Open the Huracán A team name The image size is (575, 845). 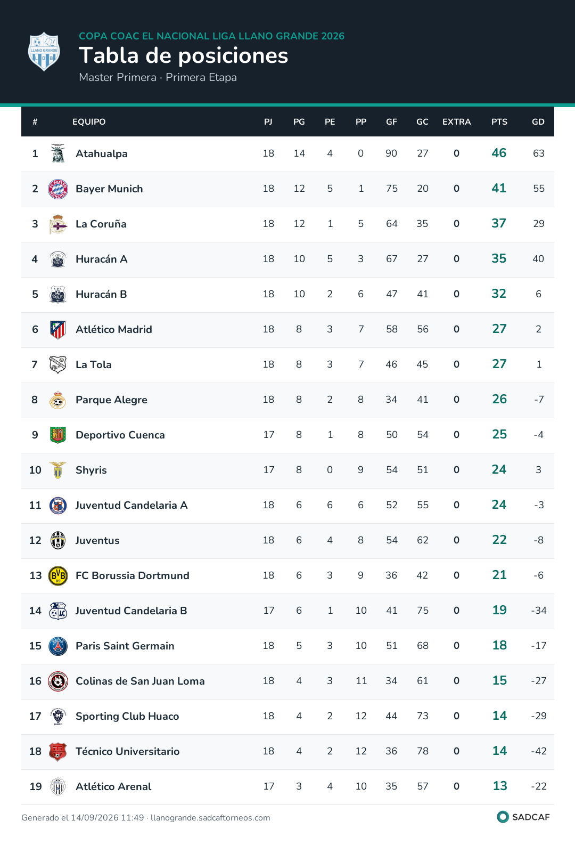(102, 259)
